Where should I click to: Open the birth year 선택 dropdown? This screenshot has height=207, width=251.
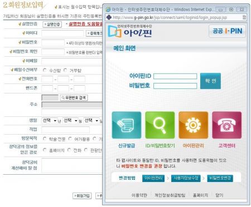[50, 121]
